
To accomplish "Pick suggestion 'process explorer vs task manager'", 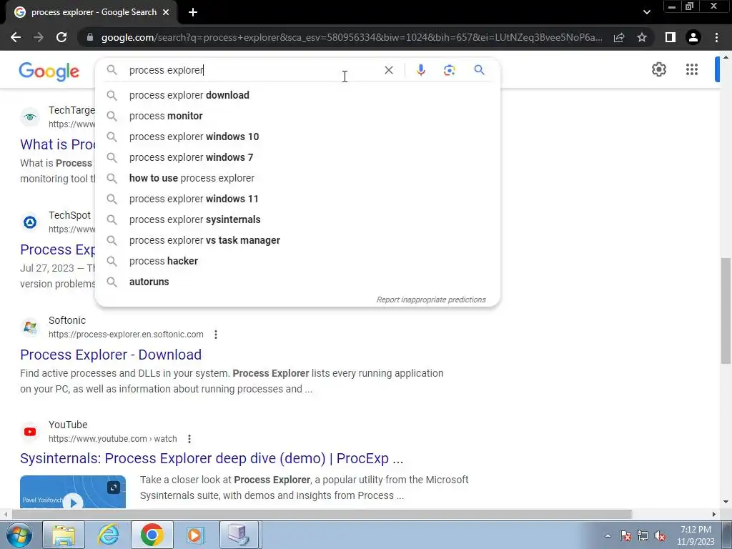I will click(x=297, y=240).
